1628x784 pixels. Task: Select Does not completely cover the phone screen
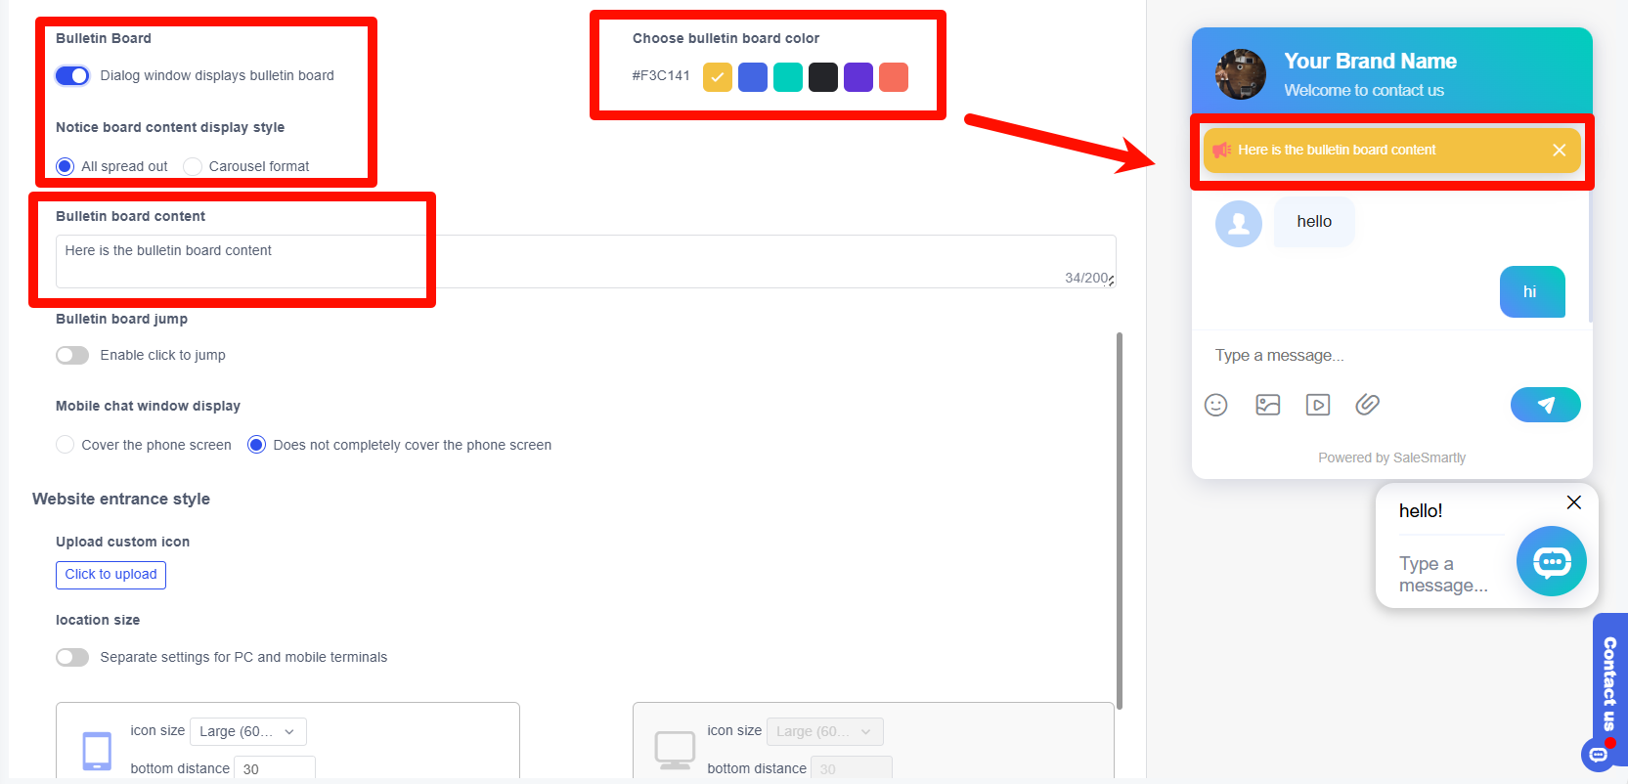pyautogui.click(x=257, y=445)
